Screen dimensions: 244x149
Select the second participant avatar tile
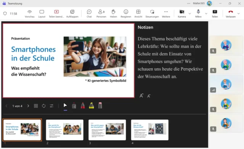pyautogui.click(x=226, y=64)
